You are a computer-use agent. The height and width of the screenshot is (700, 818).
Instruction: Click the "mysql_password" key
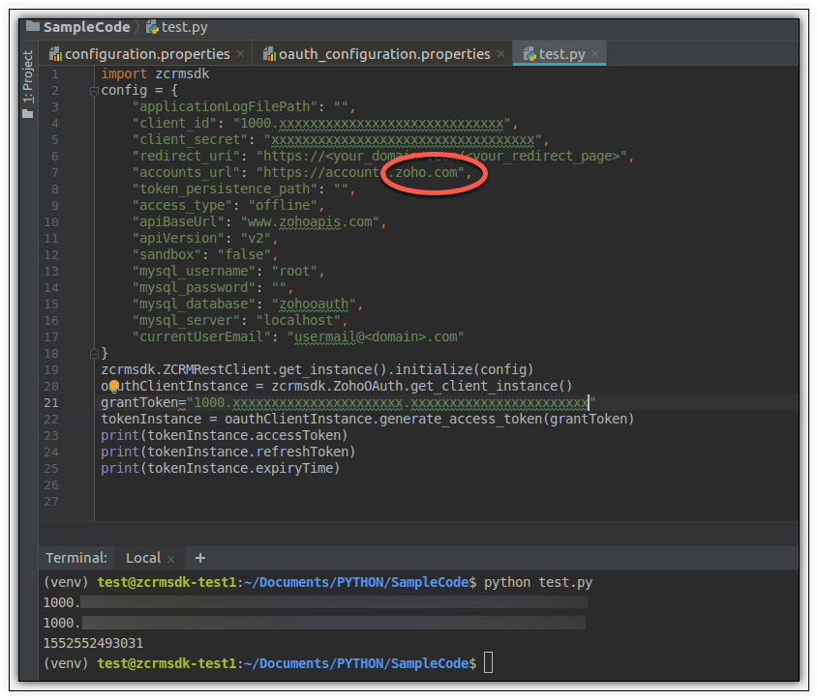point(194,288)
